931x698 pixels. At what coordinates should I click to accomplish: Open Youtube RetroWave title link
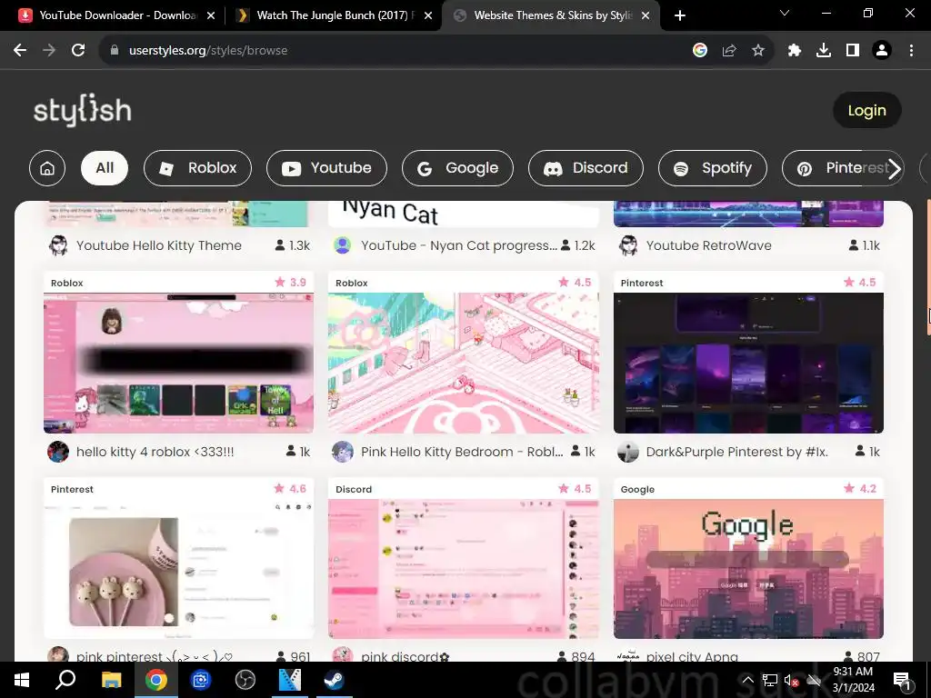click(x=709, y=245)
